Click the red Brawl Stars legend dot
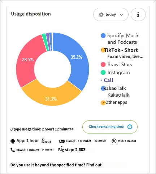The width and height of the screenshot is (156, 174). point(103,64)
